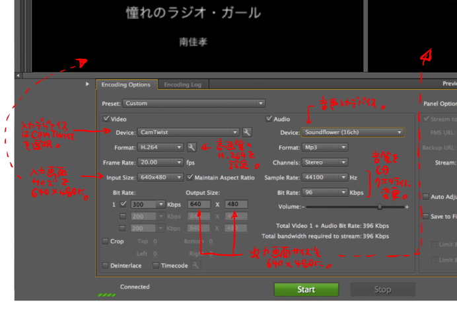Open the video Bit Rate 300 dropdown

(x=148, y=205)
